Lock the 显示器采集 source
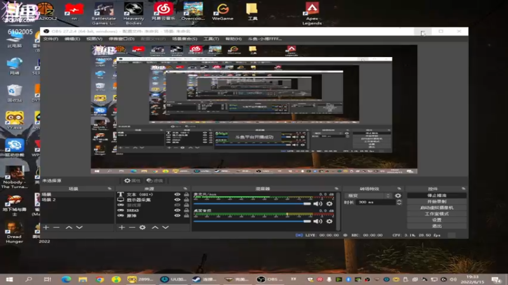 click(x=186, y=199)
